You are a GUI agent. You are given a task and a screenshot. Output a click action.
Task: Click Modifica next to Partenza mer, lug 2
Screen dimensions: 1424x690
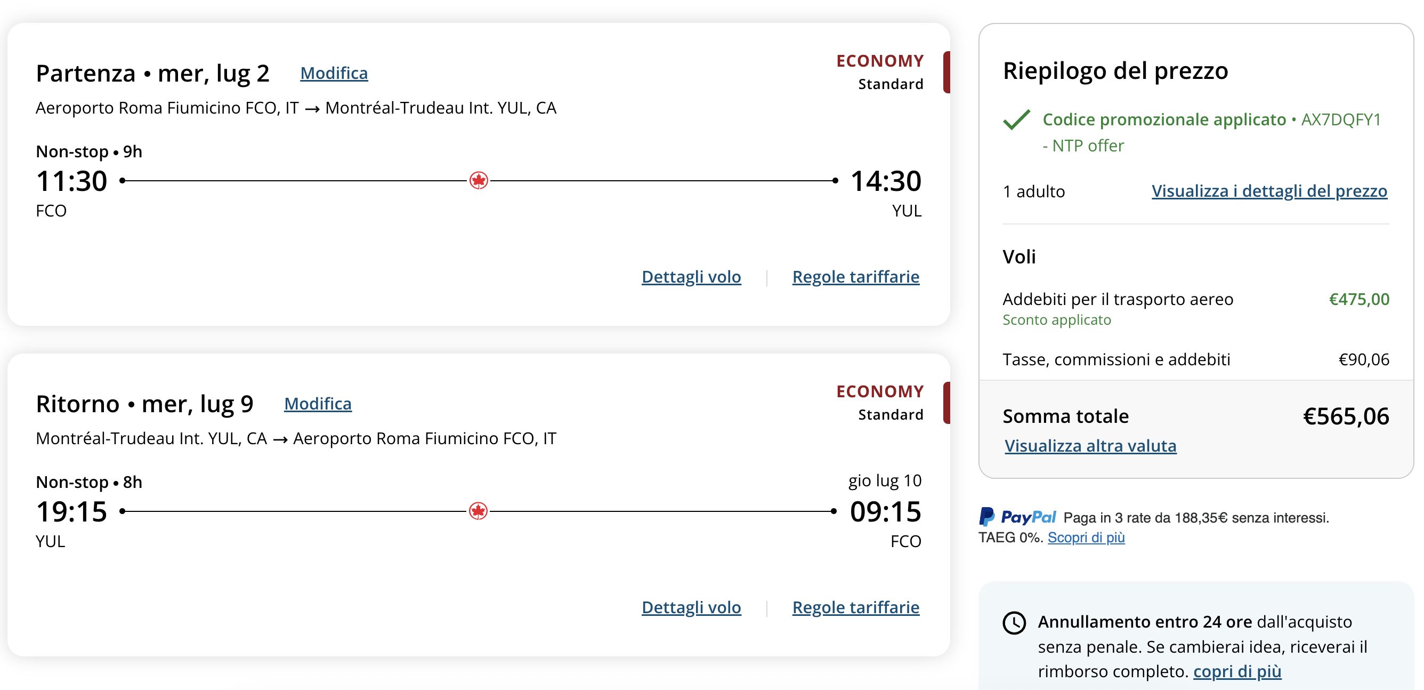click(334, 73)
